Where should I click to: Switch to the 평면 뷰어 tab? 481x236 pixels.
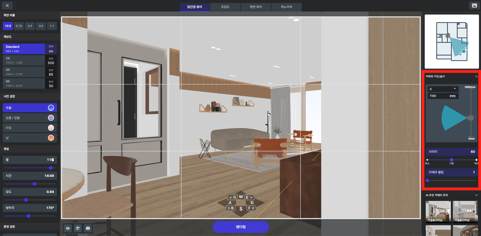[256, 7]
